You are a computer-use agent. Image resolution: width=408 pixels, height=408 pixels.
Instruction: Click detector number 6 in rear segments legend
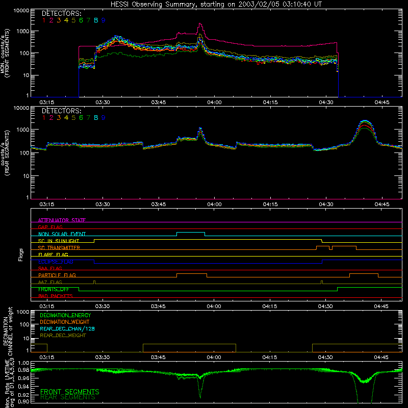[81, 118]
